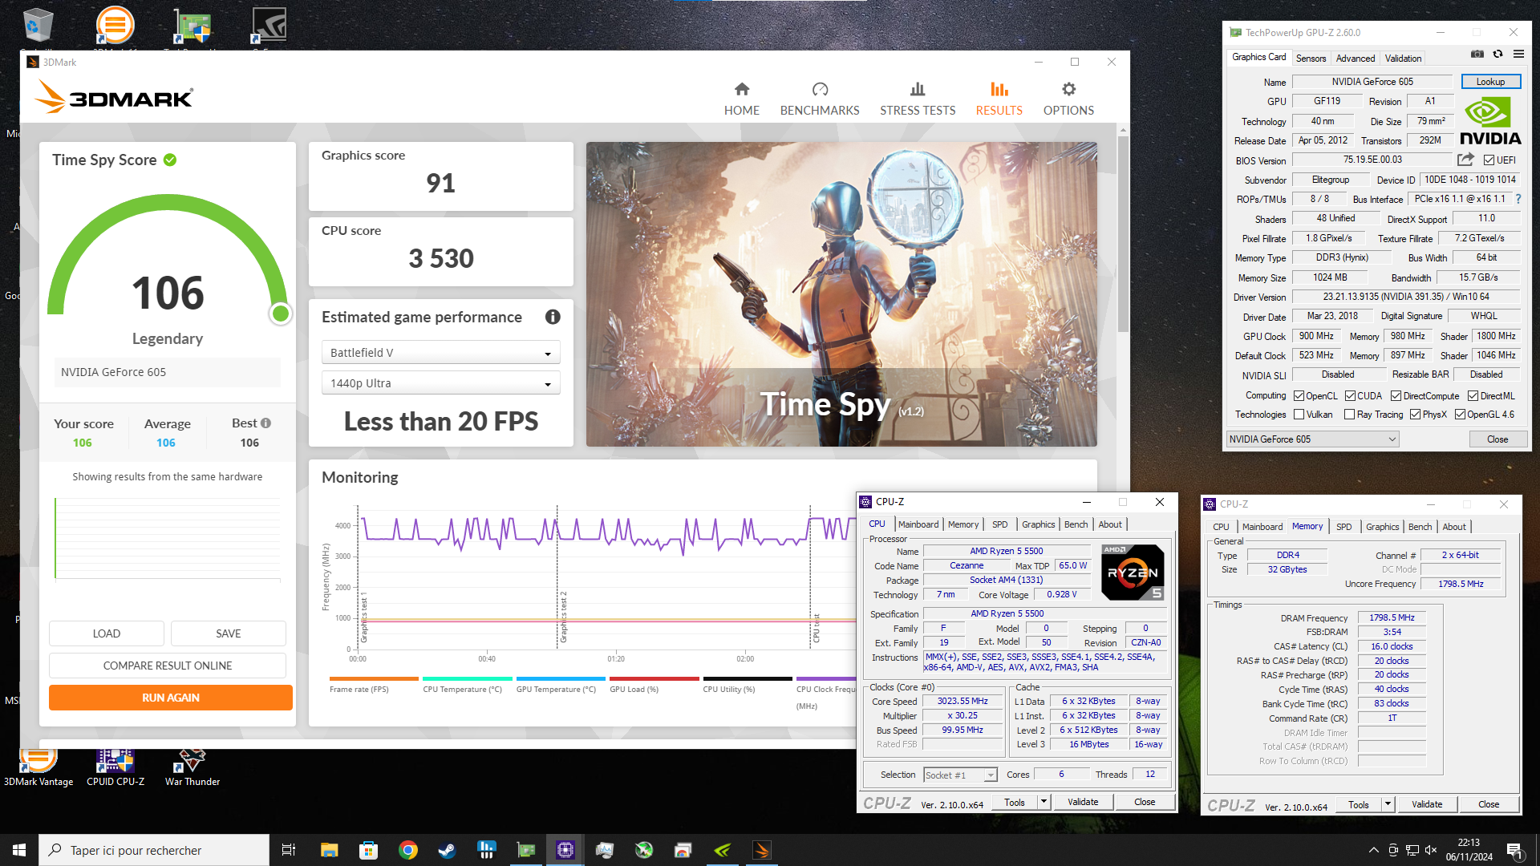
Task: Open BENCHMARKS gauge icon in 3DMark
Action: (820, 89)
